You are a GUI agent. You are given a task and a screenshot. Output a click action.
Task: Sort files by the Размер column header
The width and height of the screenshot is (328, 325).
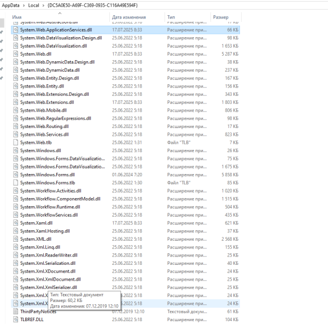[x=221, y=17]
